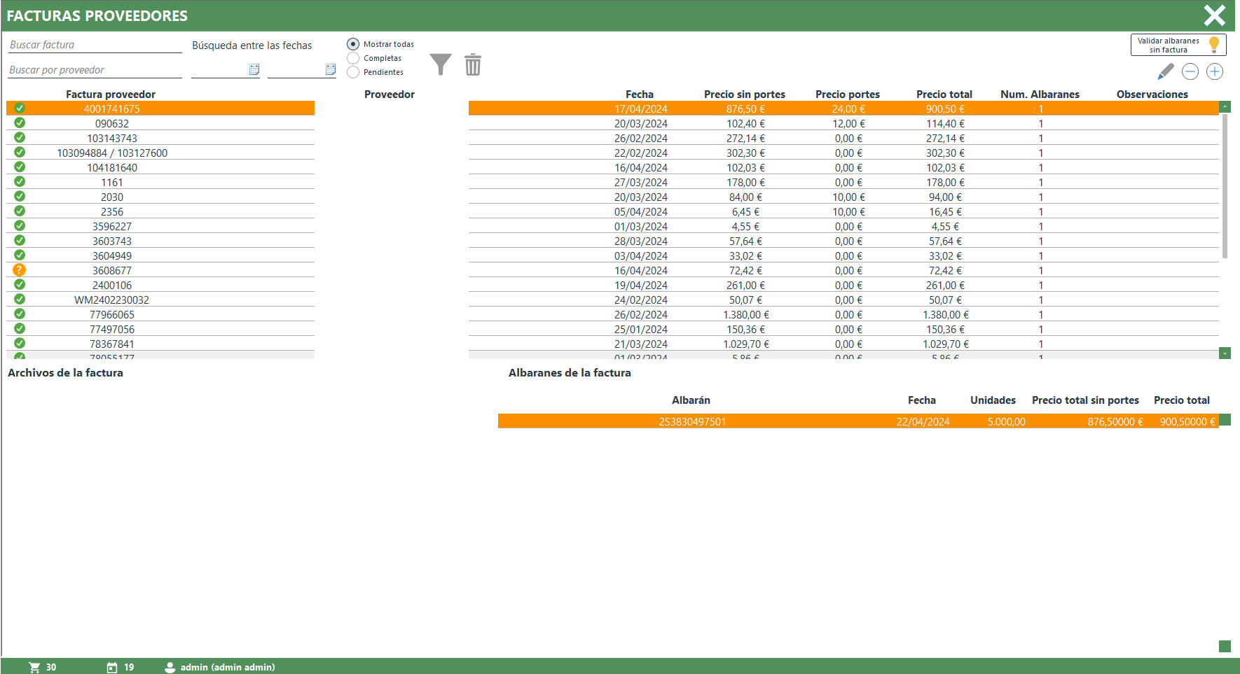Open the end date calendar picker
Image resolution: width=1240 pixels, height=674 pixels.
pyautogui.click(x=331, y=69)
